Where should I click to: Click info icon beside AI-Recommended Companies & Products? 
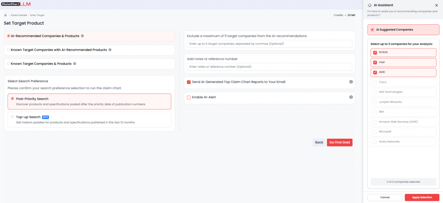pyautogui.click(x=83, y=36)
